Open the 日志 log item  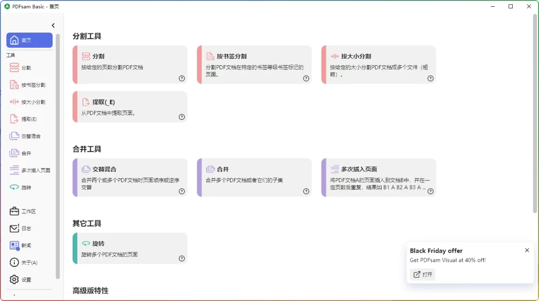[29, 229]
